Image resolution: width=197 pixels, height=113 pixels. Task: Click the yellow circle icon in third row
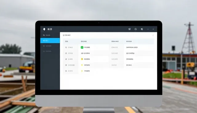coord(82,59)
